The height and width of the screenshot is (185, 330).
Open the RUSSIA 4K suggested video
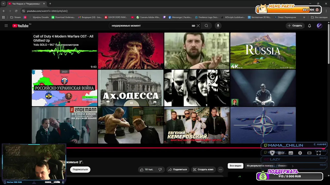[263, 51]
